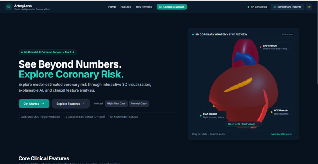Click the Multimodal AI Decision Support badge
The image size is (318, 164).
click(x=48, y=52)
